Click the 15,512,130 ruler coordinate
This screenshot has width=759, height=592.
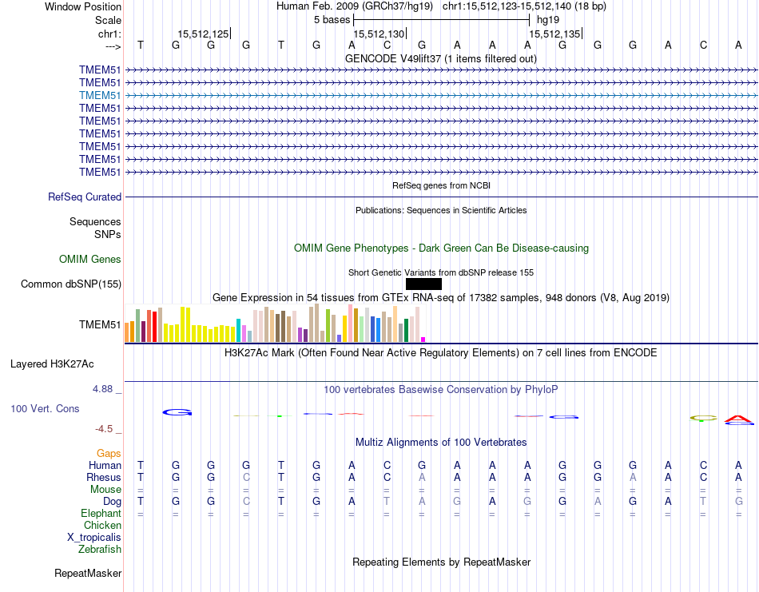[379, 34]
